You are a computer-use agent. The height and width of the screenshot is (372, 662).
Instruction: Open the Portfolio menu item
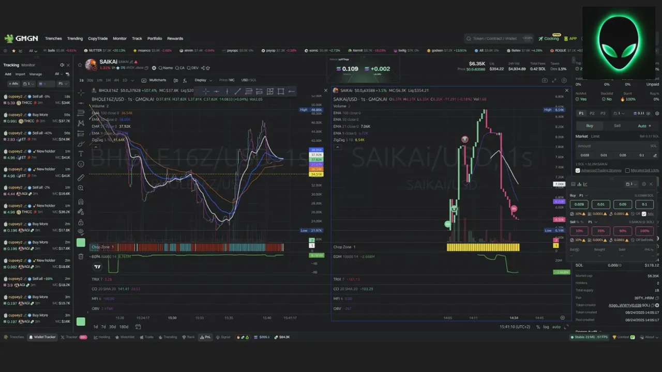pos(155,38)
